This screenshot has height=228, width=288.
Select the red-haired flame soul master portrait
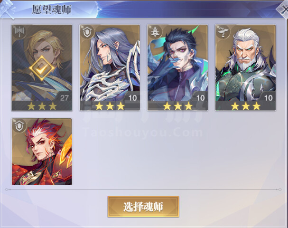(42, 152)
